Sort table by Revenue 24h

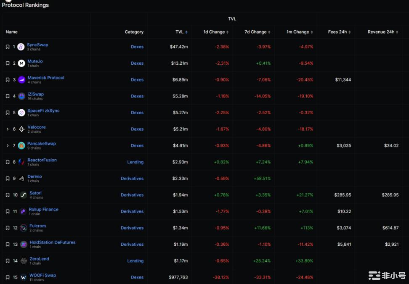(x=383, y=32)
